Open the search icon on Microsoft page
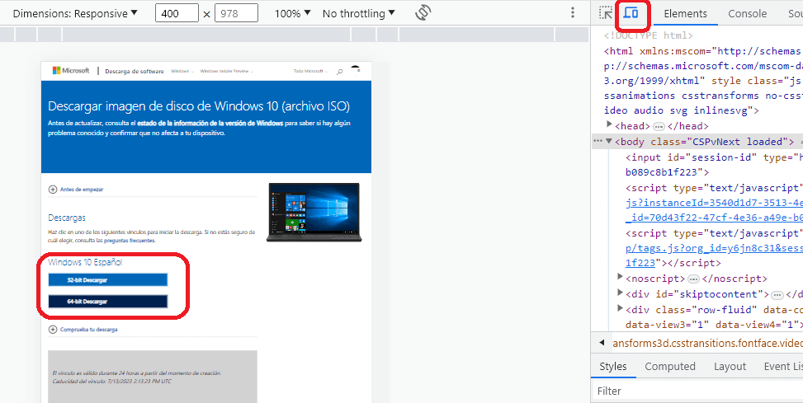The image size is (803, 403). [339, 72]
